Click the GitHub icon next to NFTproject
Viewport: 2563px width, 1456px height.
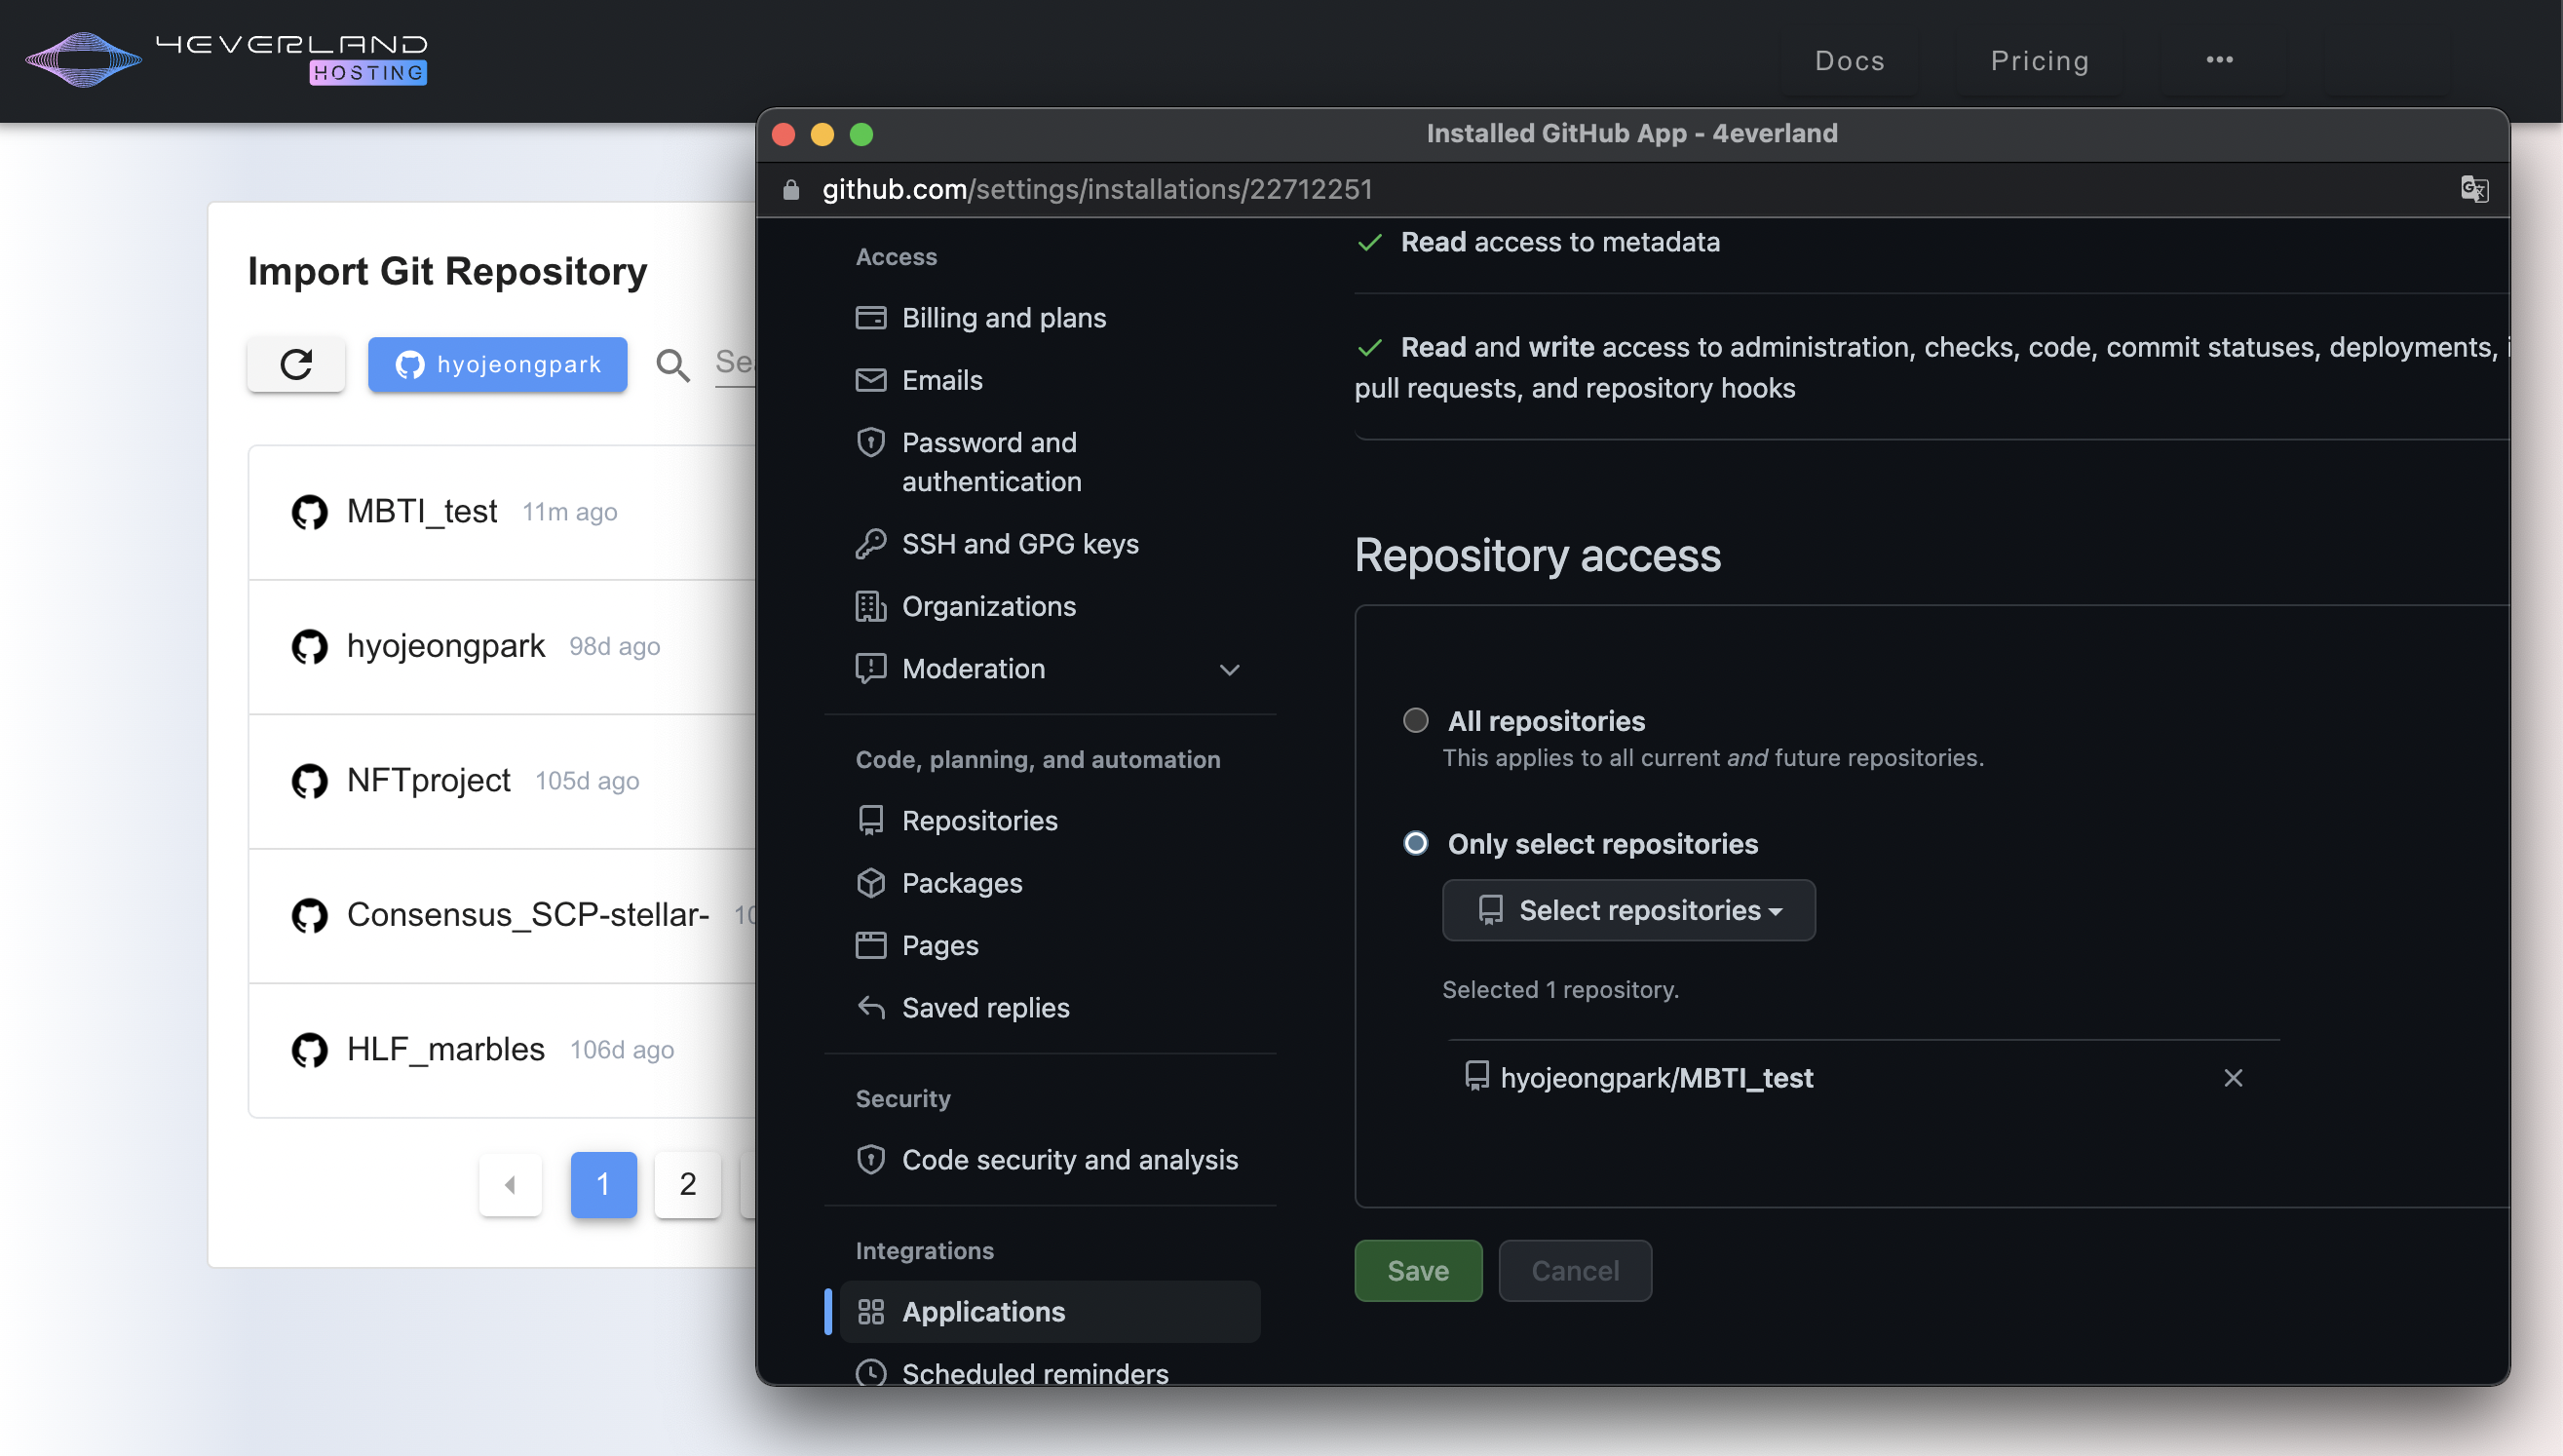point(309,781)
